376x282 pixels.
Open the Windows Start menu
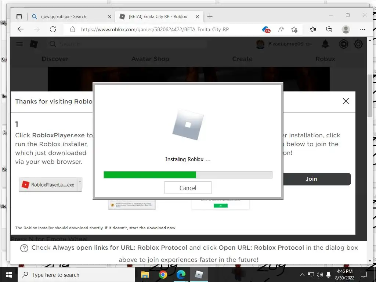click(9, 275)
